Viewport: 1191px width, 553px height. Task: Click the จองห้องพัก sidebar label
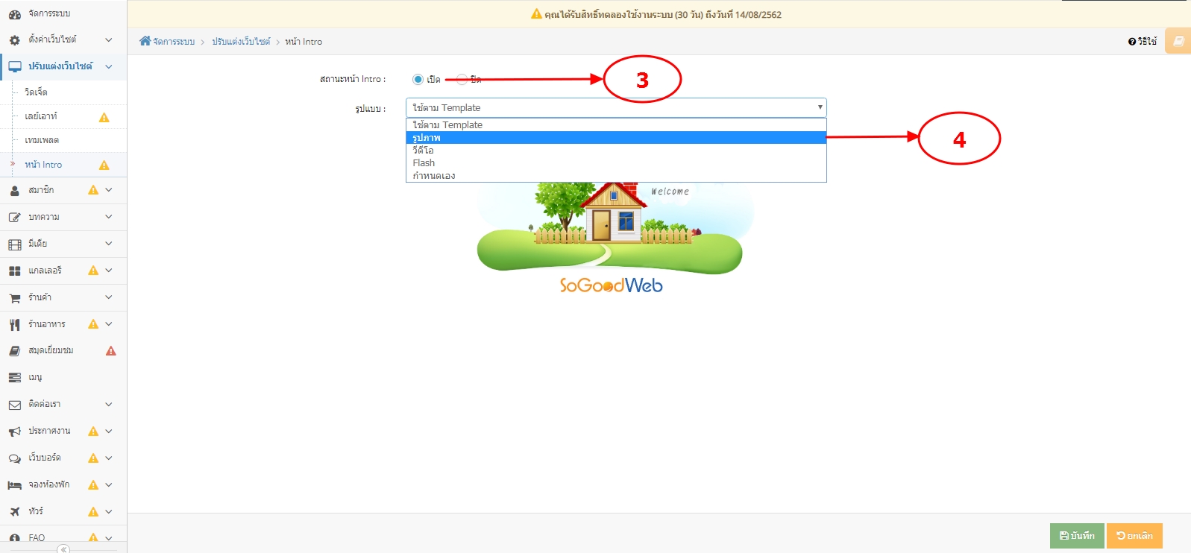49,484
